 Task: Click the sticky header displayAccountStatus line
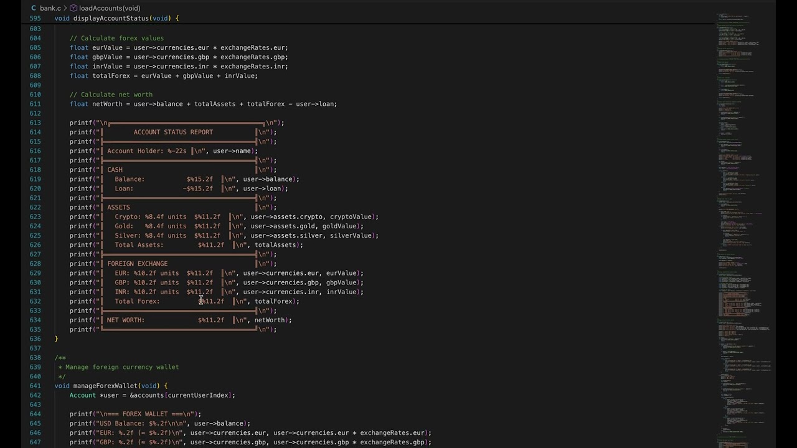(116, 18)
